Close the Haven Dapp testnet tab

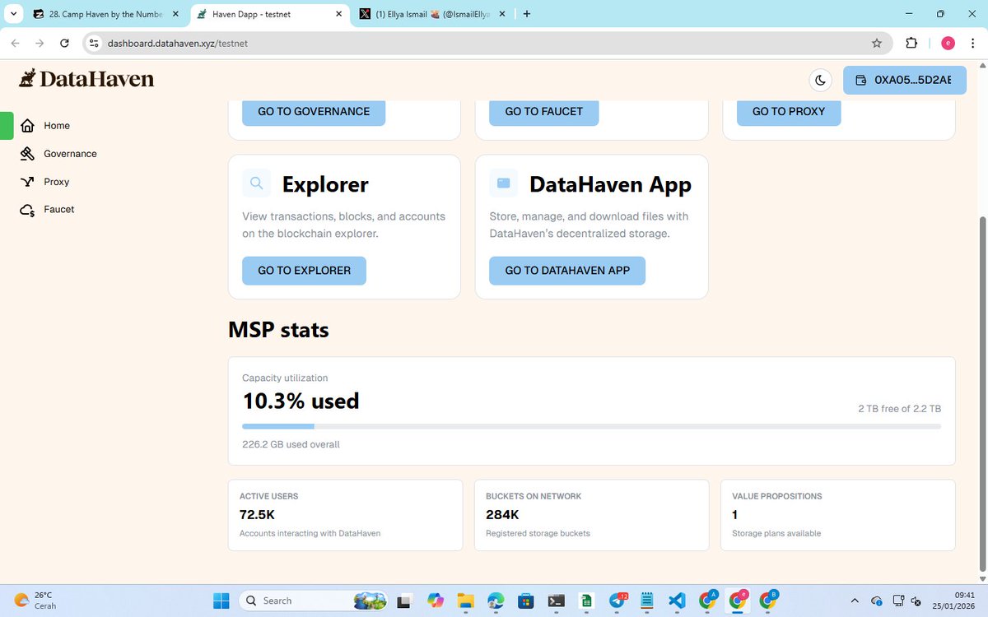tap(338, 14)
